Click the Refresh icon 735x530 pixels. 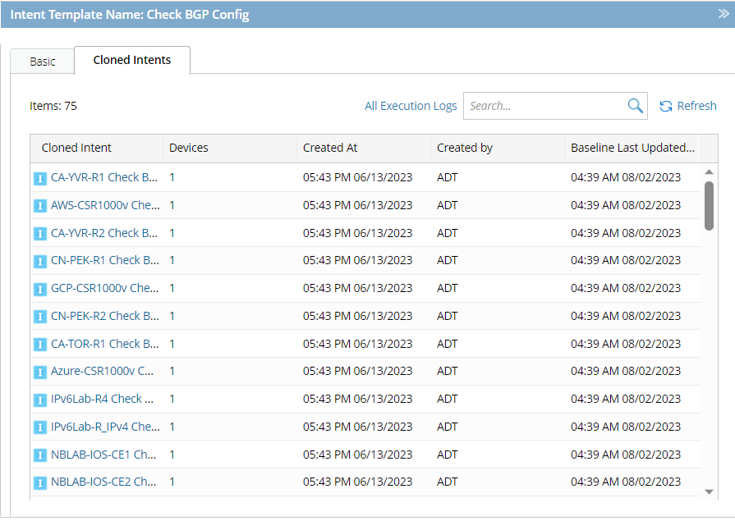click(666, 106)
